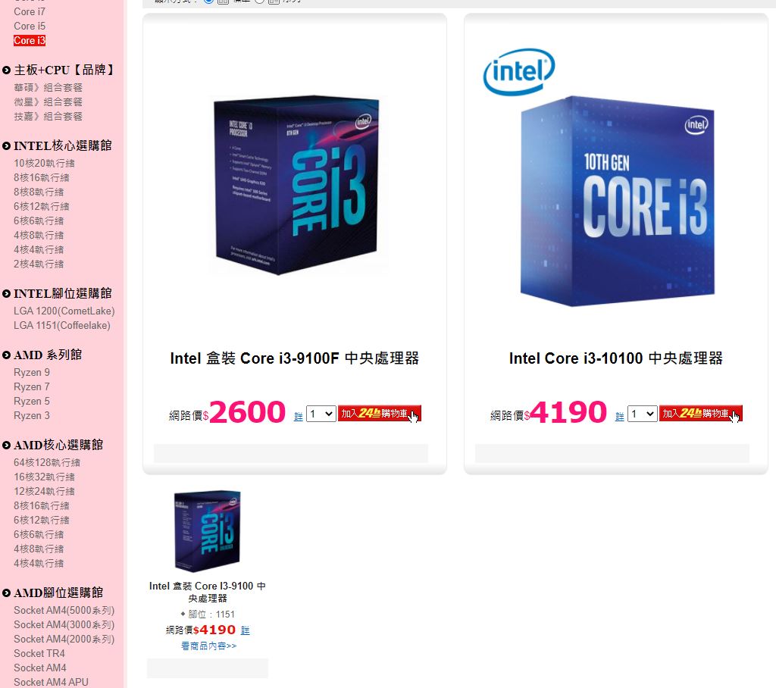
Task: Click the bullet icon beside INTEL核心選購館
Action: pyautogui.click(x=6, y=146)
